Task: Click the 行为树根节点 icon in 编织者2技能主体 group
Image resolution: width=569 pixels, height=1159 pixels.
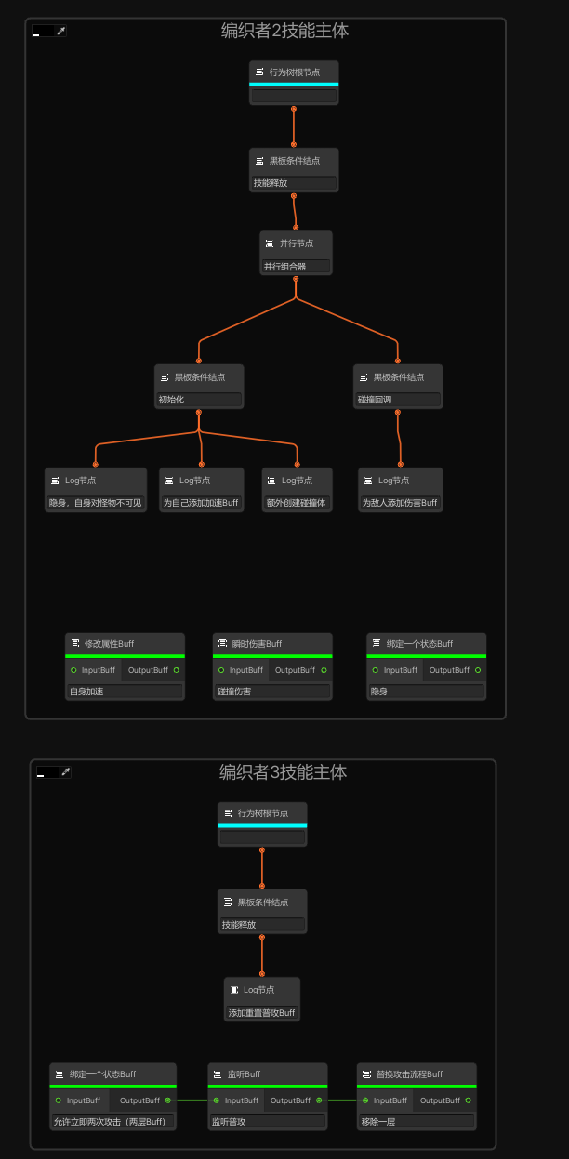Action: [x=260, y=72]
